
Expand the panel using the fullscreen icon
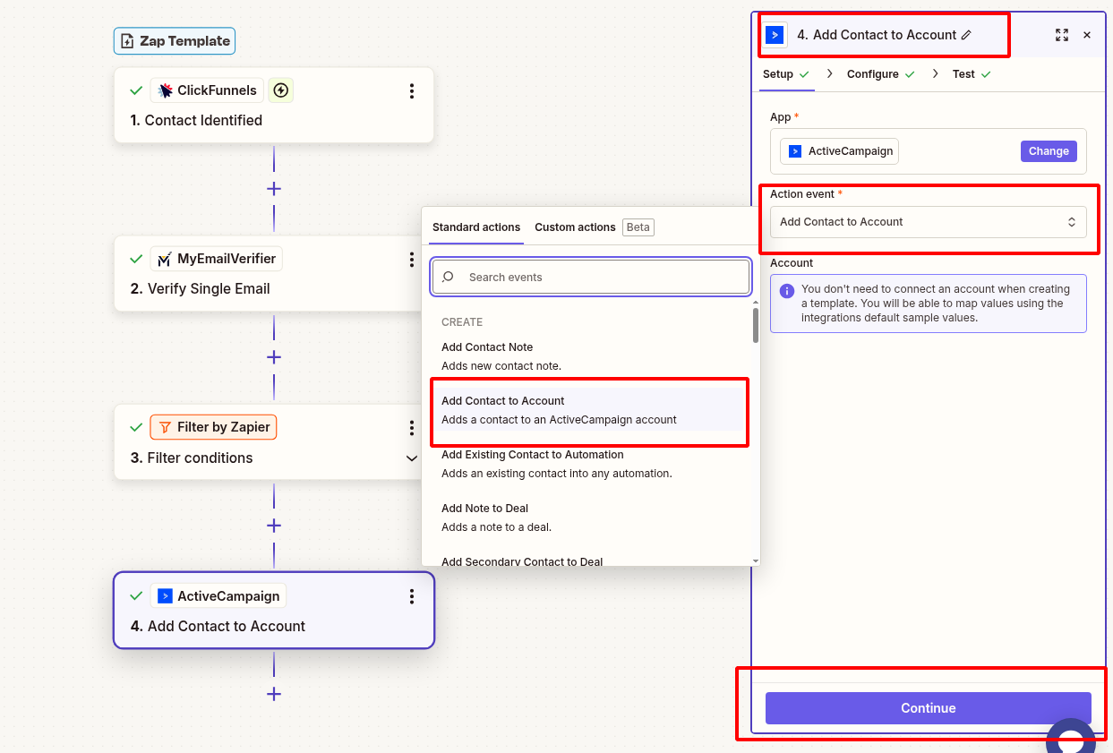coord(1062,35)
